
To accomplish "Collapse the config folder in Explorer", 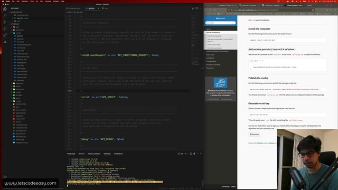I will point(18,33).
